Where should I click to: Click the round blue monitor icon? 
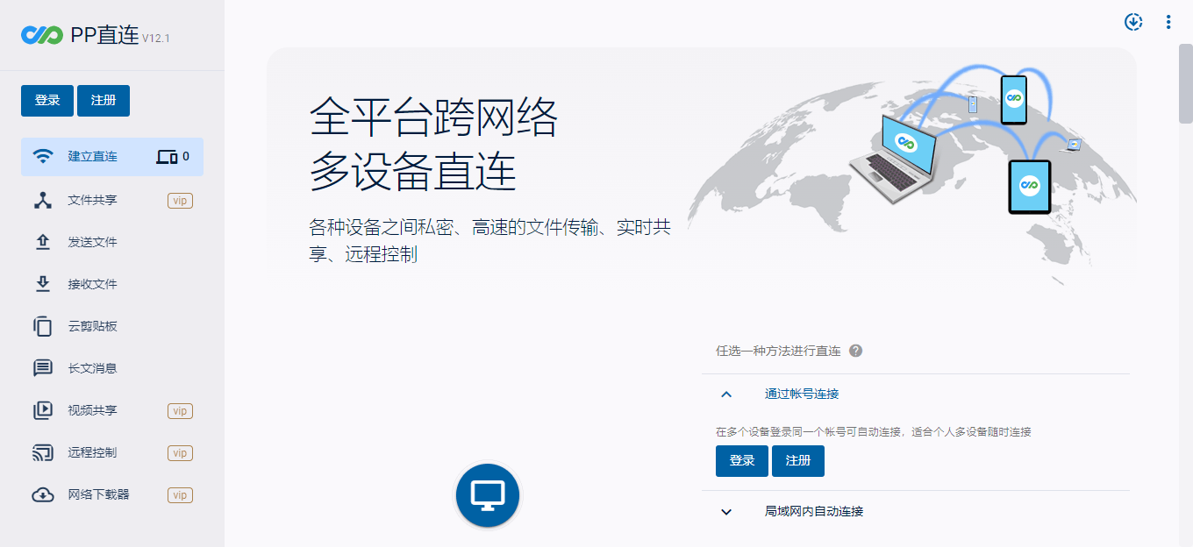(488, 495)
